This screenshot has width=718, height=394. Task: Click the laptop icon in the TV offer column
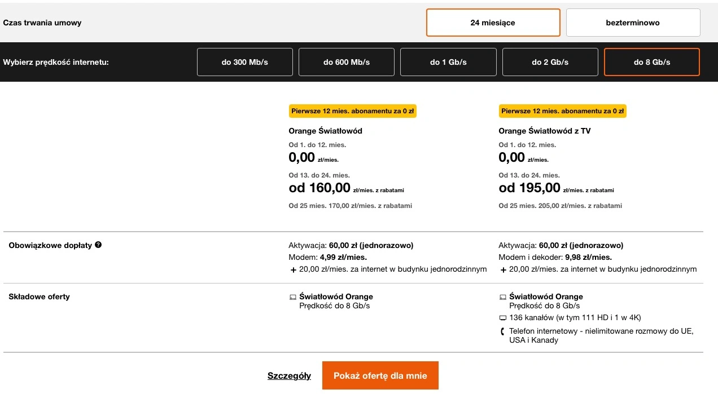(x=502, y=297)
